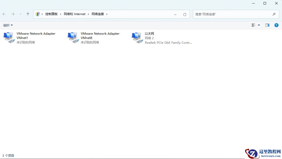Select the 以太网 network adapter

point(157,38)
